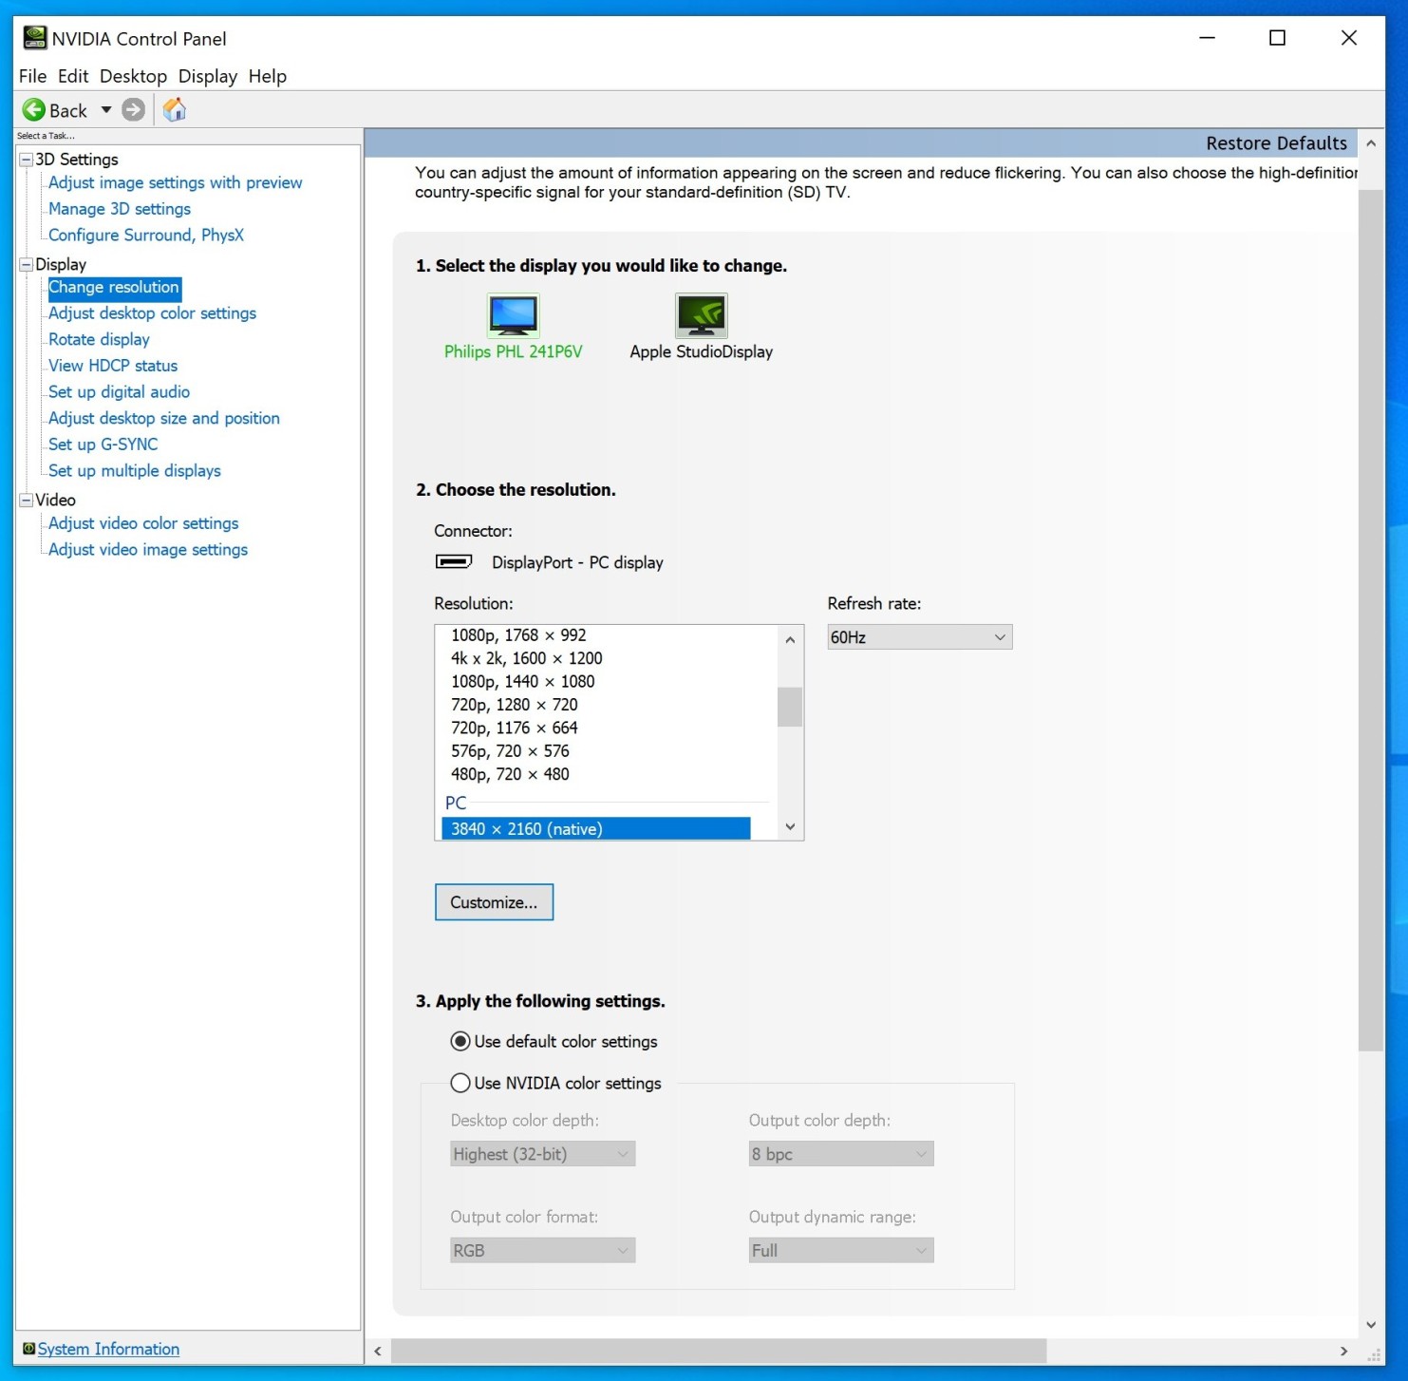
Task: Open Manage 3D settings
Action: [120, 209]
